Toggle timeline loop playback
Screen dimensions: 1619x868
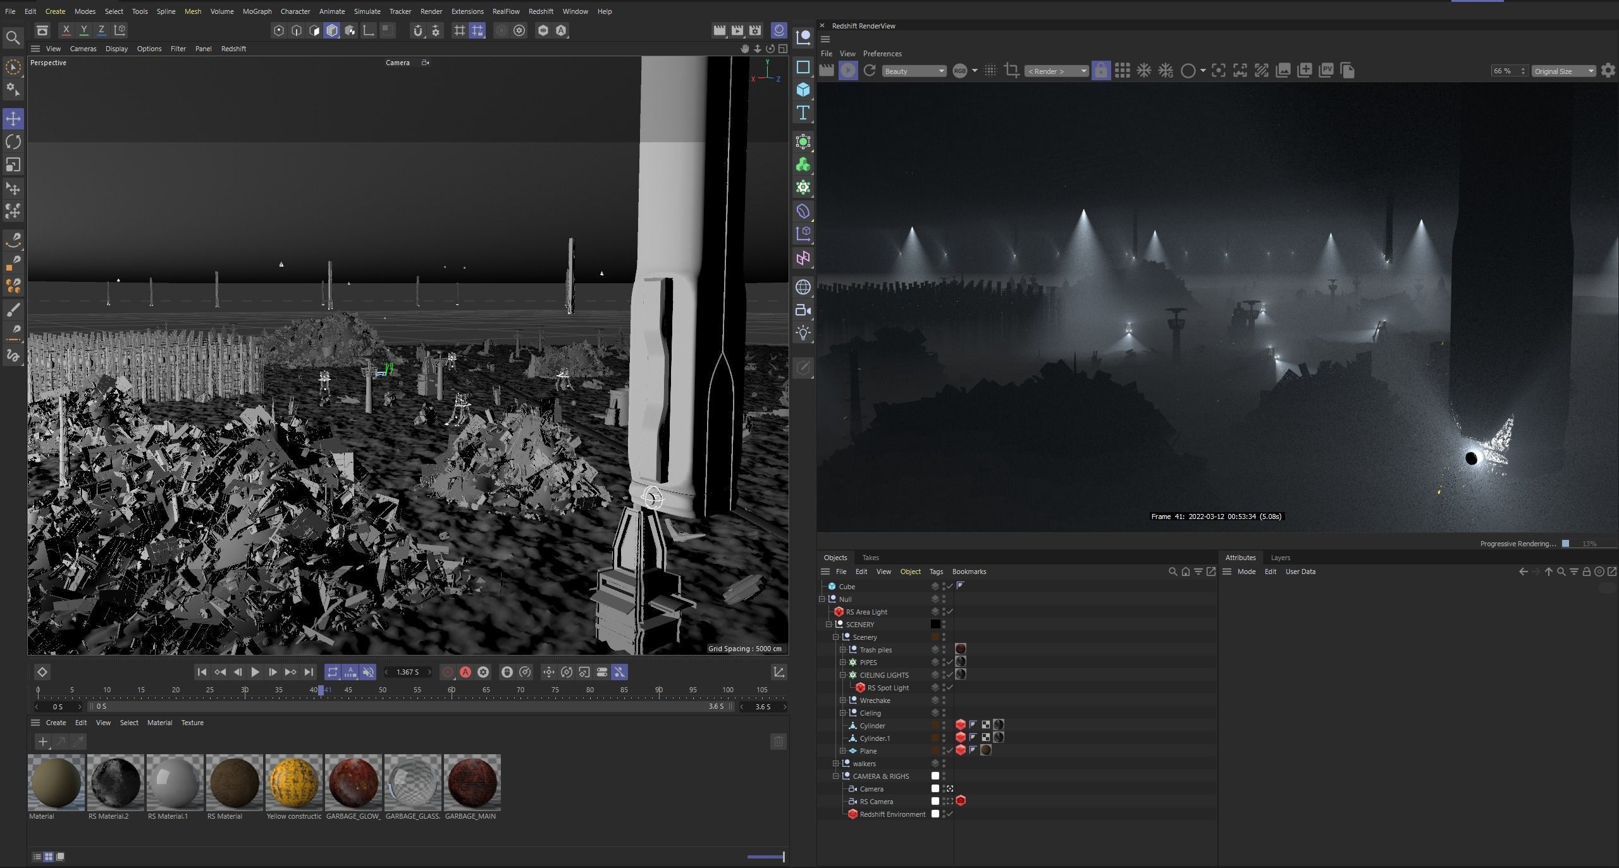point(333,672)
